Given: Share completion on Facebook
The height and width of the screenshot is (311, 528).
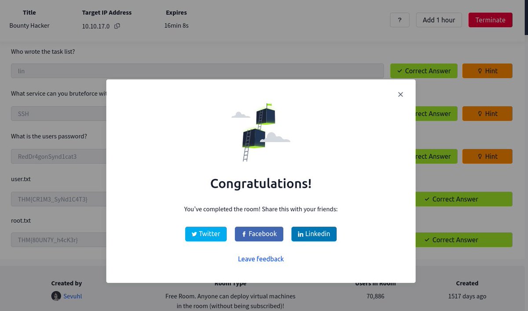Looking at the screenshot, I should [259, 234].
